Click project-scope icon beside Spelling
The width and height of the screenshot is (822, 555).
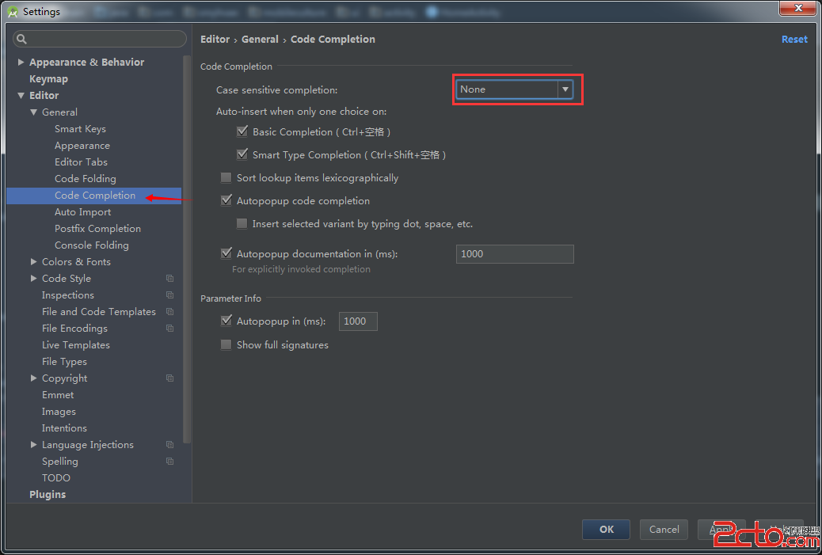[x=169, y=462]
